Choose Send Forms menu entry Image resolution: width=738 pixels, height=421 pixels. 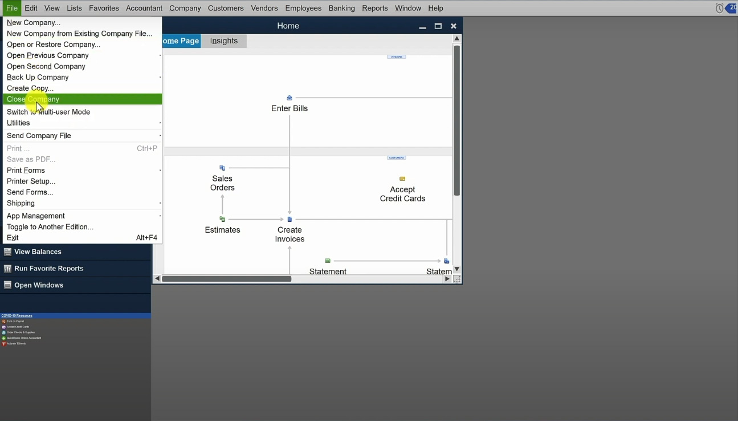83,192
